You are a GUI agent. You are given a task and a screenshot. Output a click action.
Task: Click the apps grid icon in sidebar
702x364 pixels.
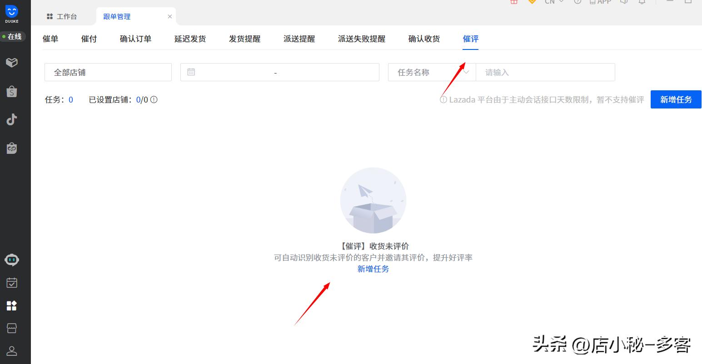click(x=11, y=305)
